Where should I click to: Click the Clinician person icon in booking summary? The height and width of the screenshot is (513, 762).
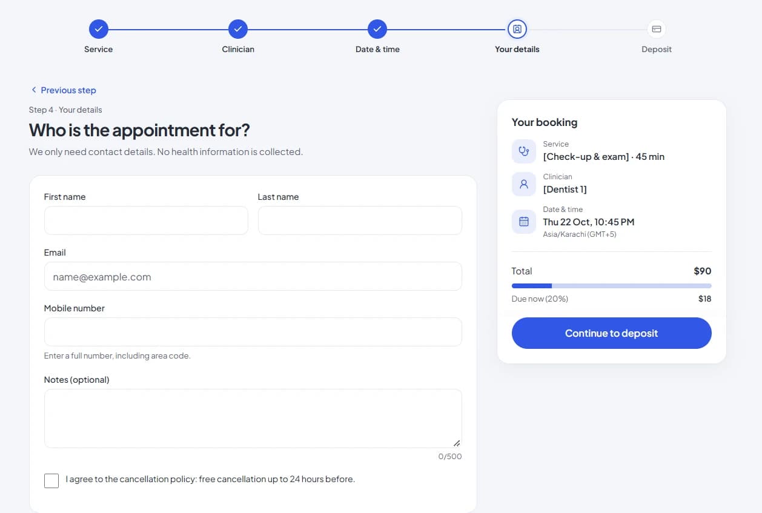524,184
